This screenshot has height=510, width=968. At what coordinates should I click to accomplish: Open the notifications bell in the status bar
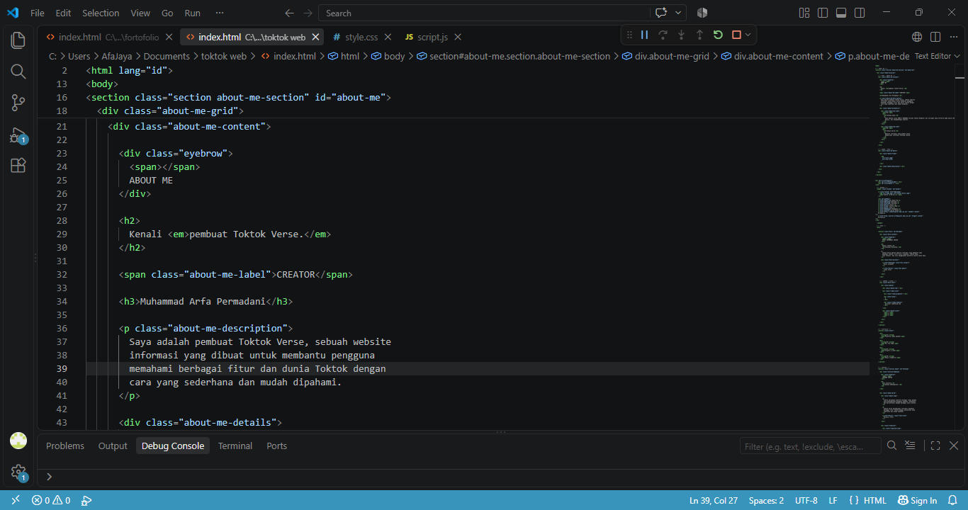(x=952, y=500)
